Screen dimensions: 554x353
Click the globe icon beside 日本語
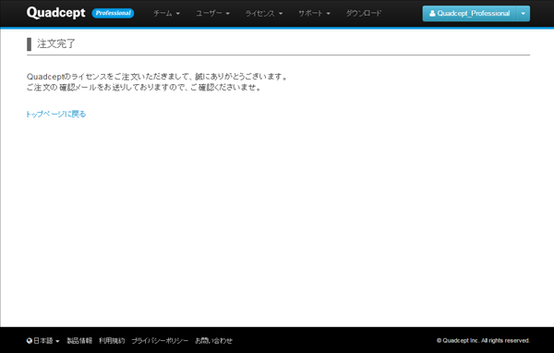pyautogui.click(x=30, y=341)
